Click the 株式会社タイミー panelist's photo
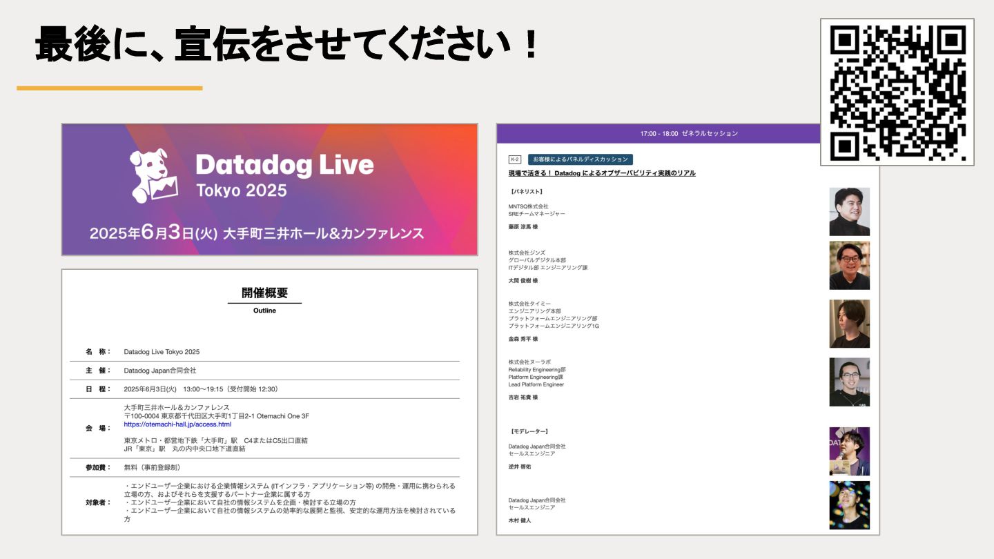 [x=850, y=324]
